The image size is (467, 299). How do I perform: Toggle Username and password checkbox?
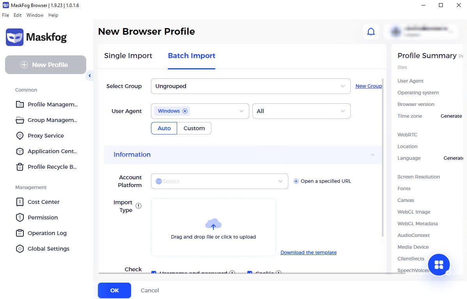tap(154, 272)
